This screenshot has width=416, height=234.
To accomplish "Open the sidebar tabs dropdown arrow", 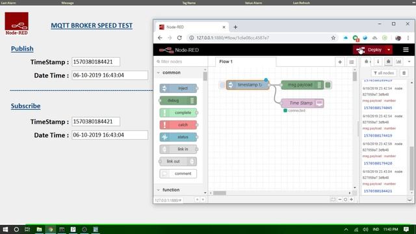I will [409, 62].
